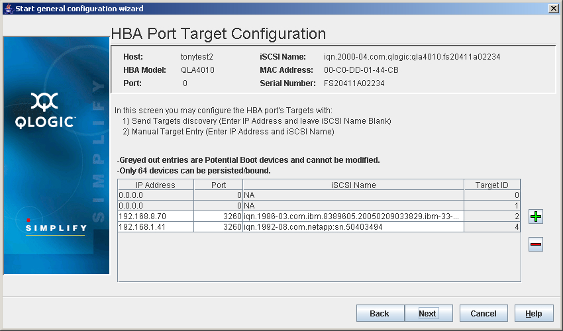Screen dimensions: 563x331
Task: Click the Port column header
Action: point(218,185)
